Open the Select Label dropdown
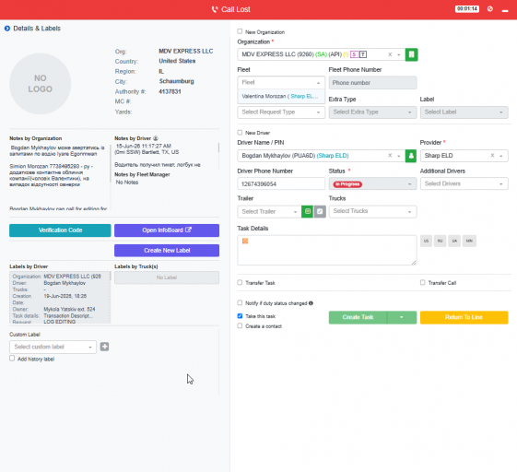This screenshot has height=472, width=517. coord(464,112)
